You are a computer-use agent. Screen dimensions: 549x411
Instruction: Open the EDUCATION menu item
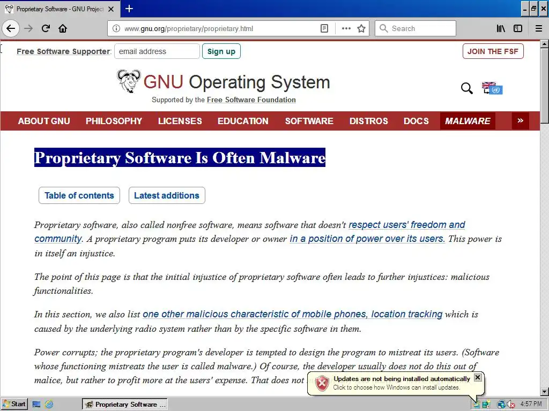pyautogui.click(x=243, y=121)
